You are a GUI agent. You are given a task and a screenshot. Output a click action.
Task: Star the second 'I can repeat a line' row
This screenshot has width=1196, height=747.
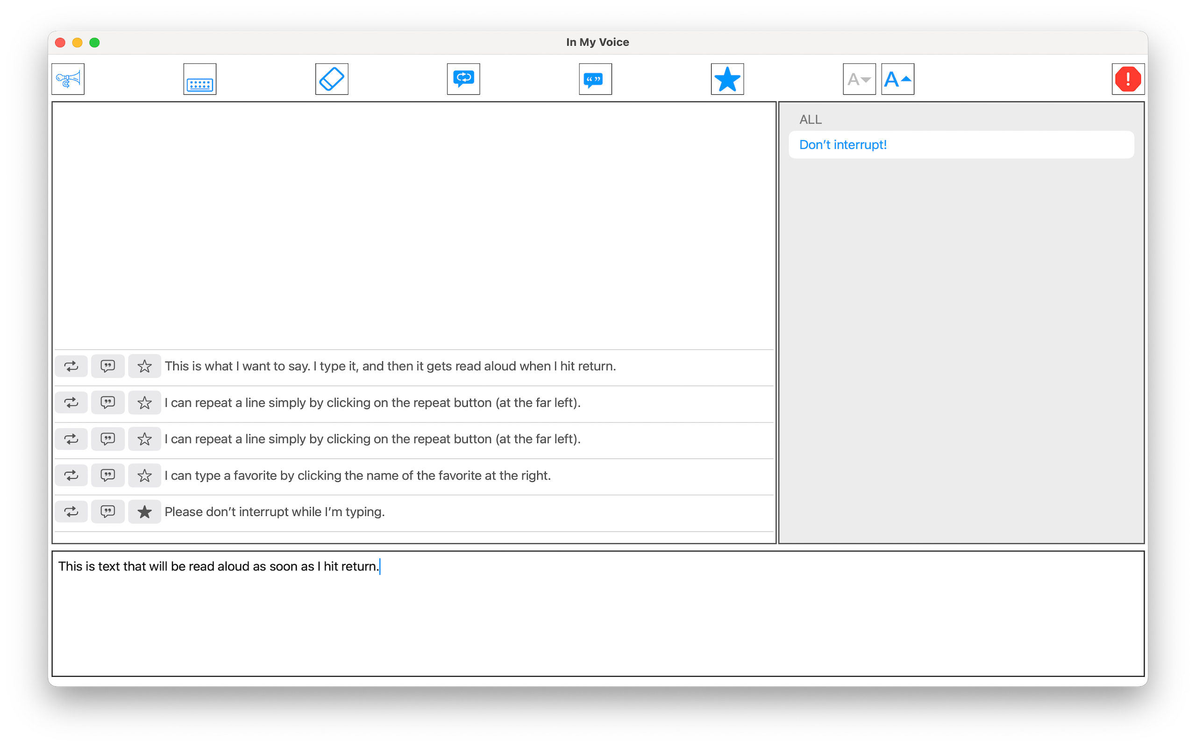point(144,439)
